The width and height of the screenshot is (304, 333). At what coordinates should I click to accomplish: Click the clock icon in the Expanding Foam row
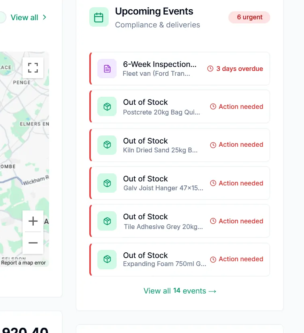tap(213, 259)
